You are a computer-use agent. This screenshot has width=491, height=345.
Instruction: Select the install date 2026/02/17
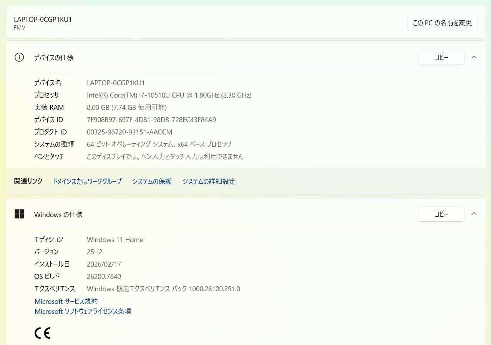click(x=104, y=264)
